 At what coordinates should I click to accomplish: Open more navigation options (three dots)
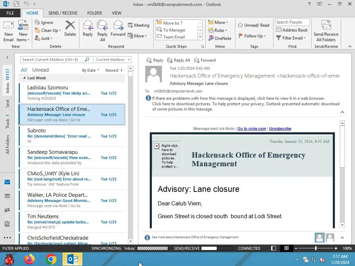click(x=7, y=238)
